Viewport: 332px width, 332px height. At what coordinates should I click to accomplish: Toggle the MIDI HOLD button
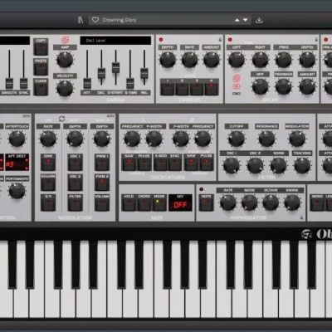pos(129,203)
